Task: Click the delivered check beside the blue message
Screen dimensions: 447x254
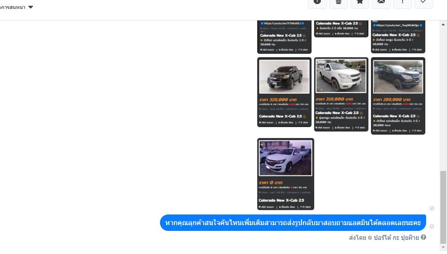Action: tap(432, 226)
